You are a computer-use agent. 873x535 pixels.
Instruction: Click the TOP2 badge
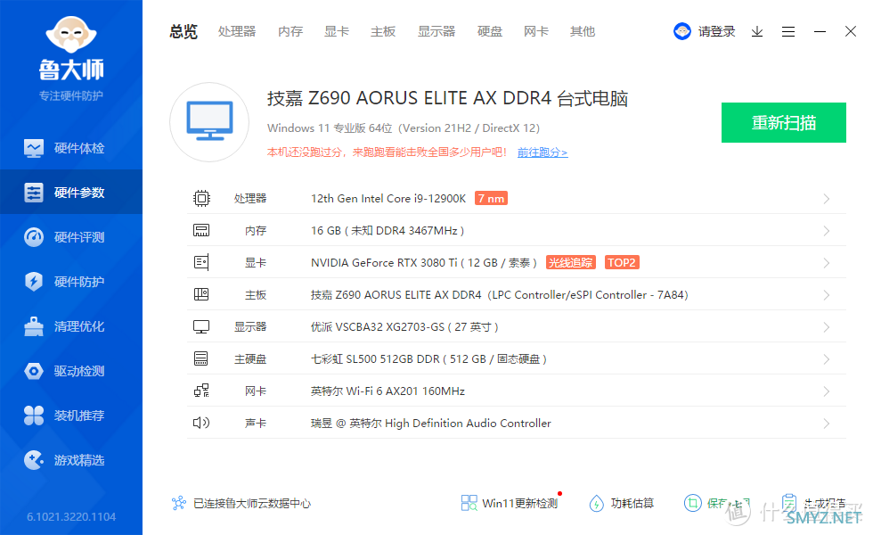[x=622, y=262]
